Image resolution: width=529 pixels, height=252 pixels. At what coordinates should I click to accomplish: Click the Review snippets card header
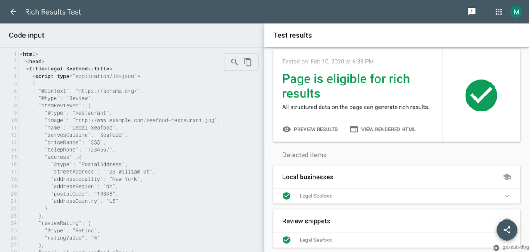pyautogui.click(x=306, y=221)
